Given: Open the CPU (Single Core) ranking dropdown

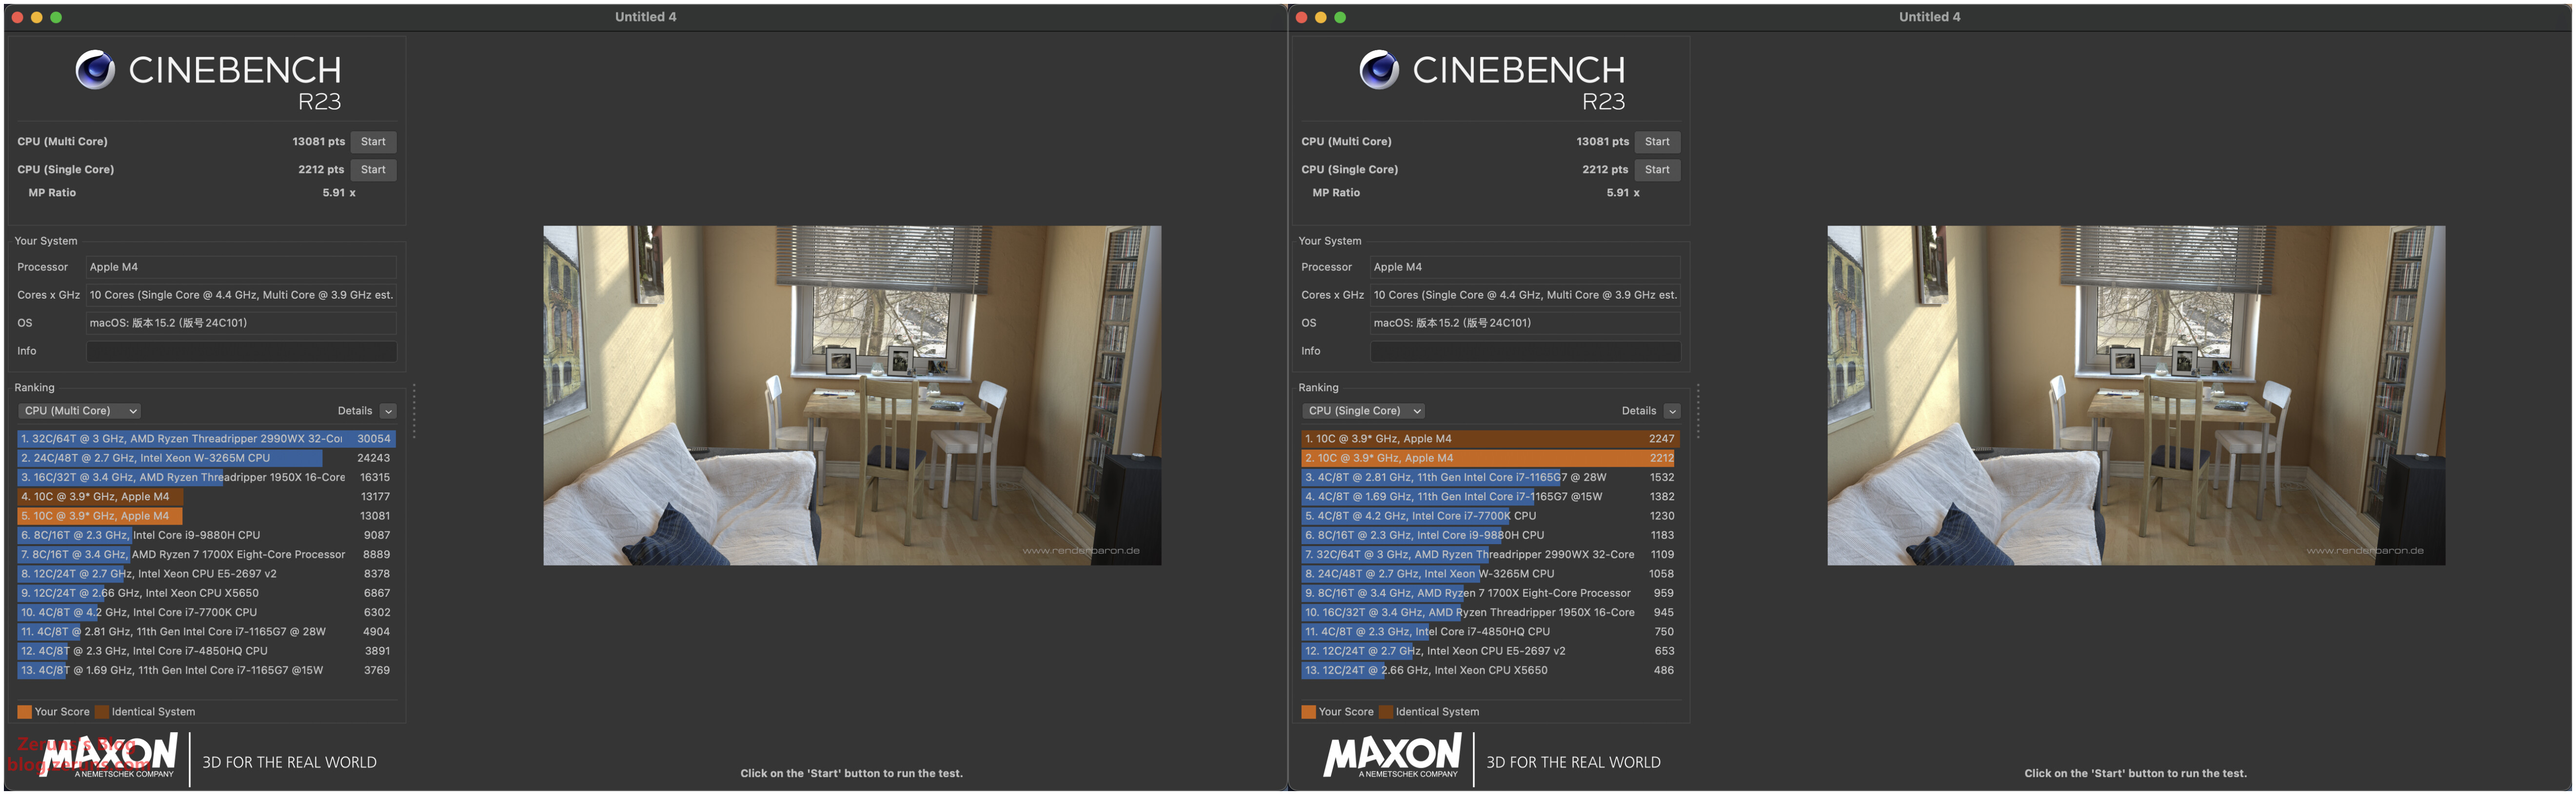Looking at the screenshot, I should pyautogui.click(x=1364, y=411).
